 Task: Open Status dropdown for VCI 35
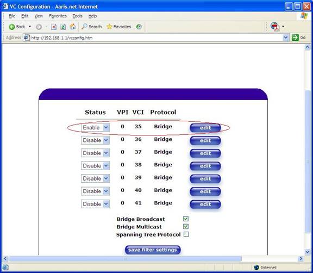tap(95, 127)
